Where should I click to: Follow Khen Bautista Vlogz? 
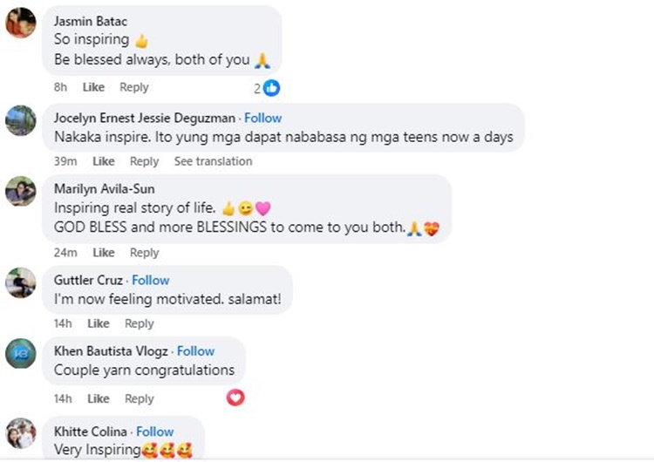195,350
